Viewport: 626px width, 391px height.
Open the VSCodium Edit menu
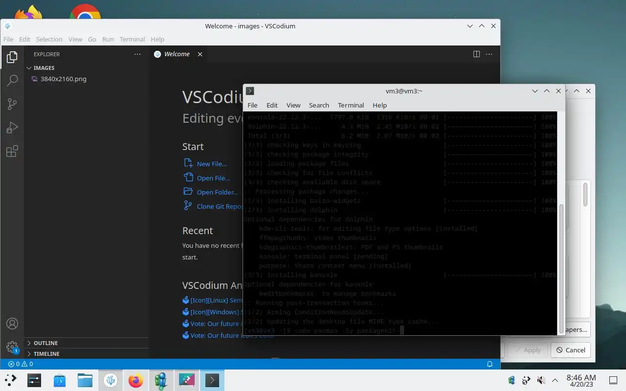tap(24, 39)
